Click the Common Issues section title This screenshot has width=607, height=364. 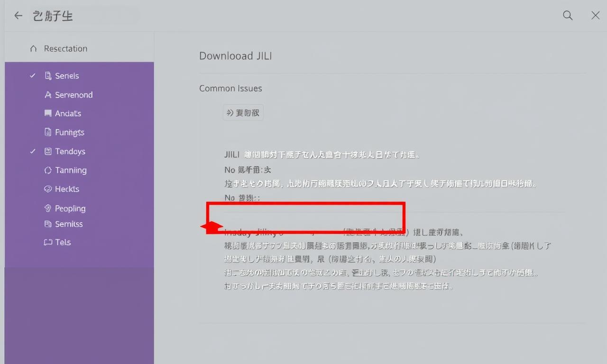[x=230, y=88]
